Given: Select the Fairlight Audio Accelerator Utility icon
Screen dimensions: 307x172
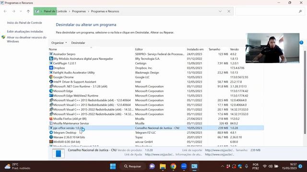Looking at the screenshot, I should (x=51, y=72).
